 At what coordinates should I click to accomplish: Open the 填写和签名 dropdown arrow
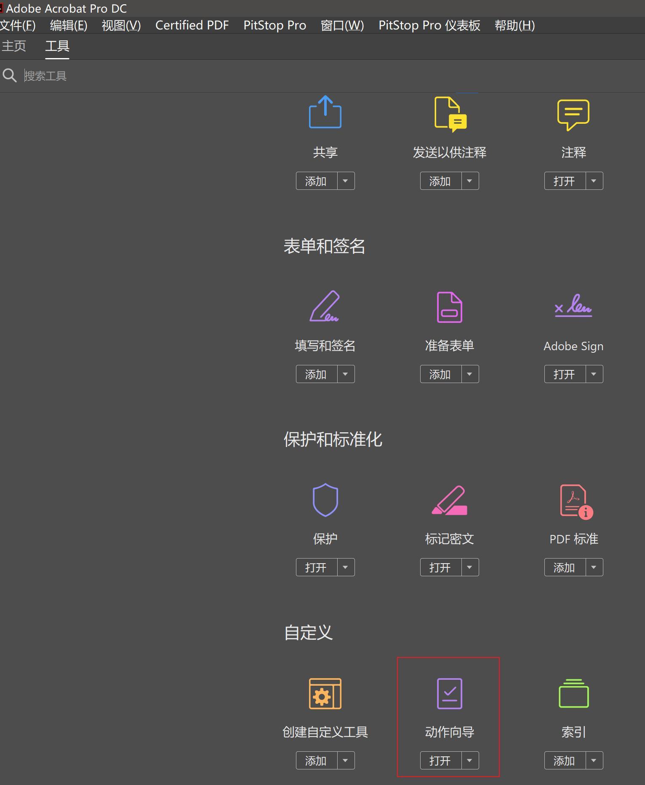click(346, 374)
